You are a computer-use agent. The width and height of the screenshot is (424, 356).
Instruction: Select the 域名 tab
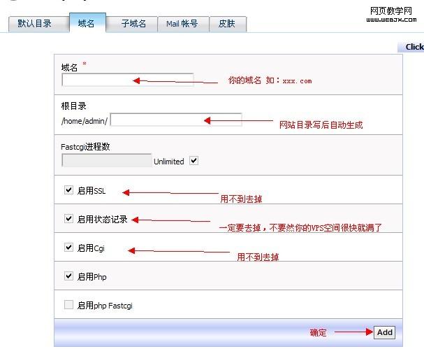tap(87, 24)
